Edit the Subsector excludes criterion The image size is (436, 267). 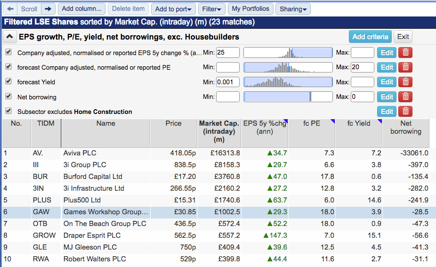387,112
